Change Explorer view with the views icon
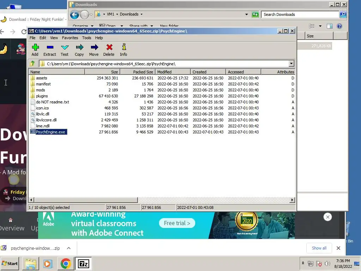This screenshot has width=361, height=271. (x=312, y=26)
